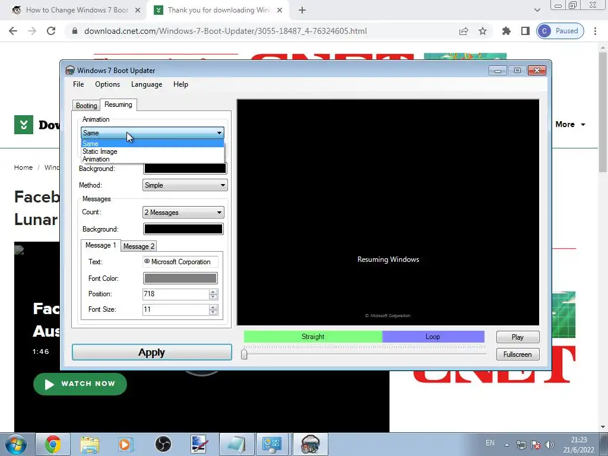Screen dimensions: 608x456
Task: Open Help menu in Boot Updater
Action: [180, 84]
